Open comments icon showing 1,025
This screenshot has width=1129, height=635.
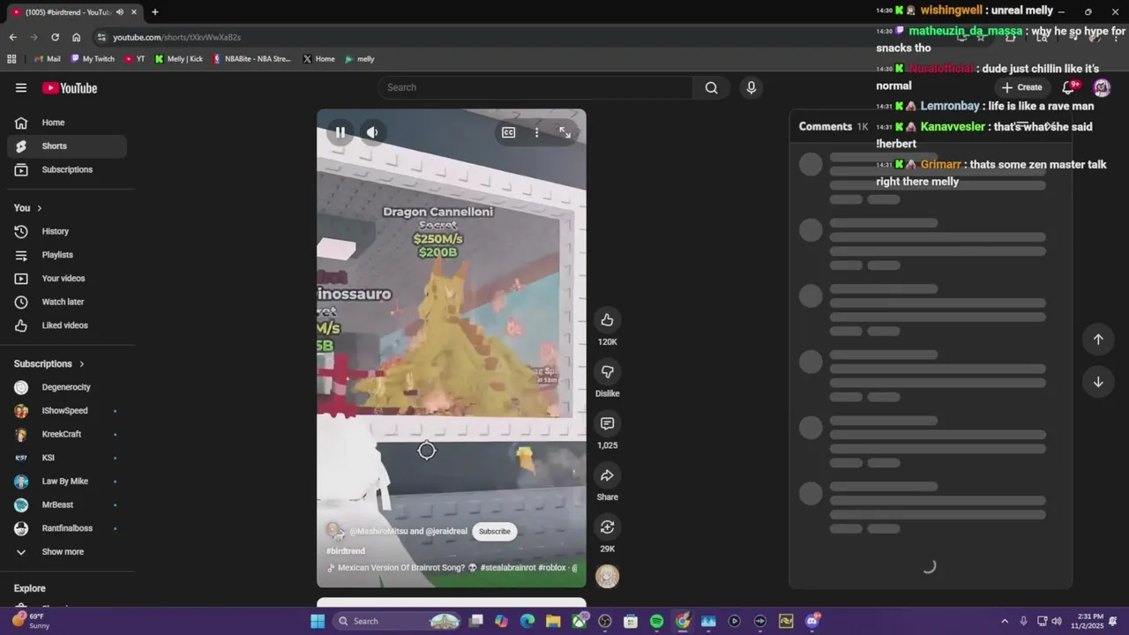607,423
